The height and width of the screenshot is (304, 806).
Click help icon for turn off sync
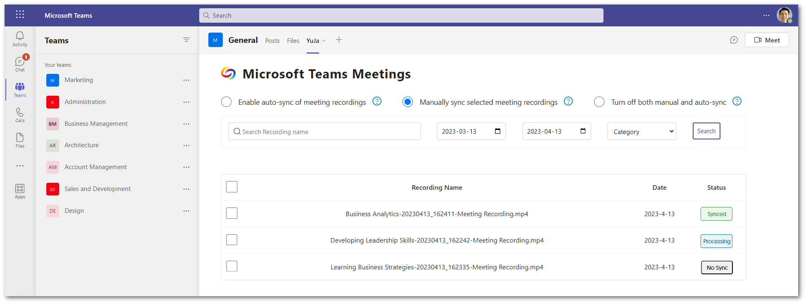click(x=737, y=101)
